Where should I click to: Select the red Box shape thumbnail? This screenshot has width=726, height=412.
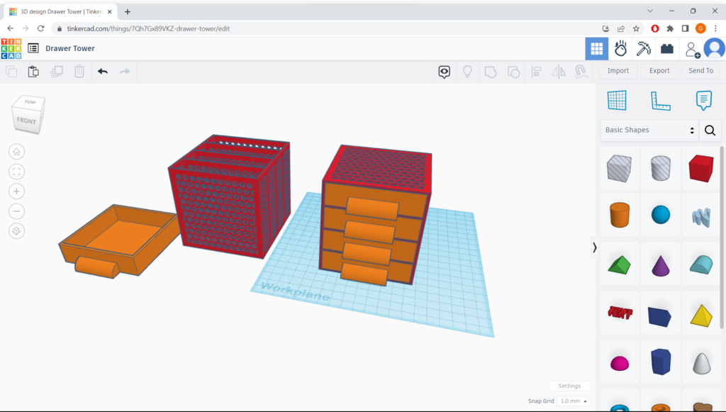click(701, 168)
